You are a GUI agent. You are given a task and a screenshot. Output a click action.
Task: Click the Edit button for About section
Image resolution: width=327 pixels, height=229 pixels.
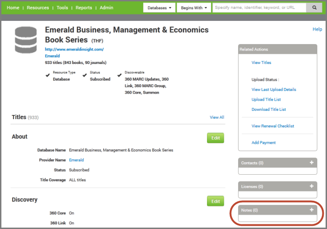tap(215, 138)
